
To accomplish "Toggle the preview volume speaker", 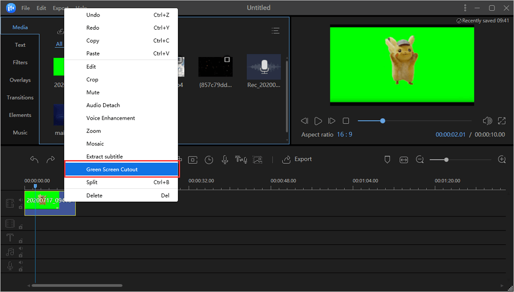I will click(x=487, y=121).
